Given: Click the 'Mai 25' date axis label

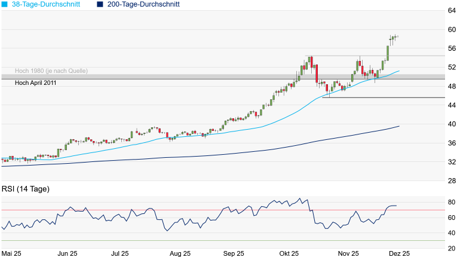Looking at the screenshot, I should [11, 253].
